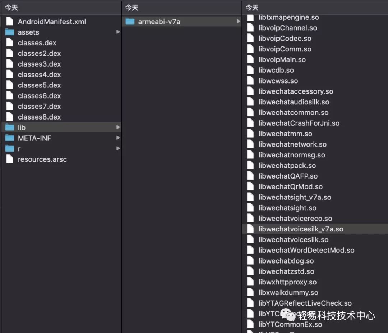The height and width of the screenshot is (333, 388).
Task: Expand the META-INF folder arrow
Action: point(118,138)
